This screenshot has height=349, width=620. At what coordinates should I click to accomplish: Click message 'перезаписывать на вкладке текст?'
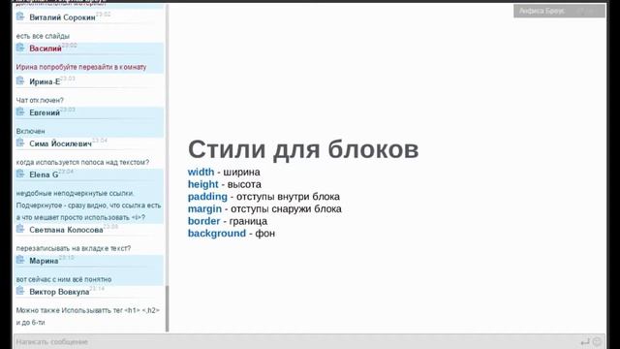74,248
